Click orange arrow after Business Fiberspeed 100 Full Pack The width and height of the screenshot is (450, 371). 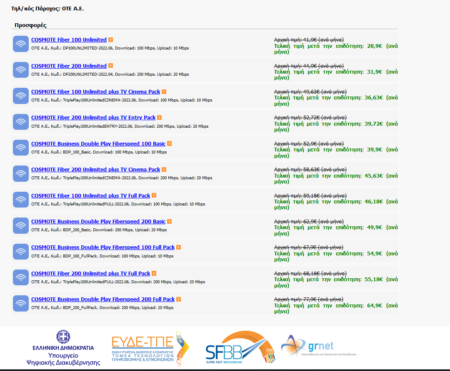tap(178, 247)
